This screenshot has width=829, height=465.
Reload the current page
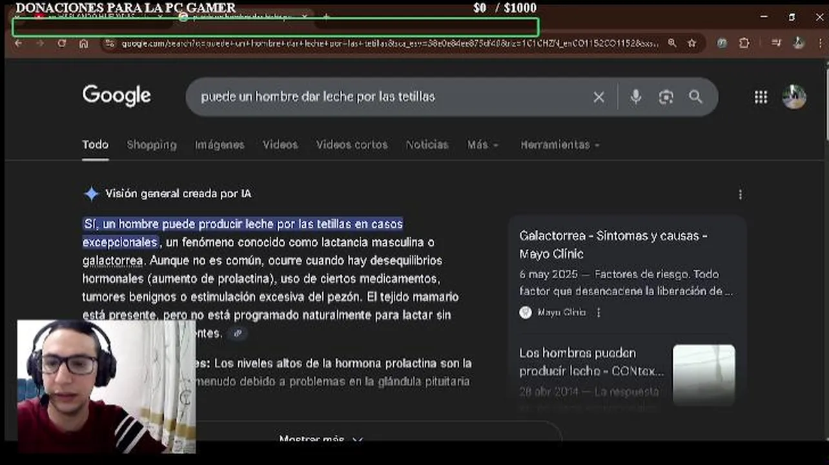[62, 43]
